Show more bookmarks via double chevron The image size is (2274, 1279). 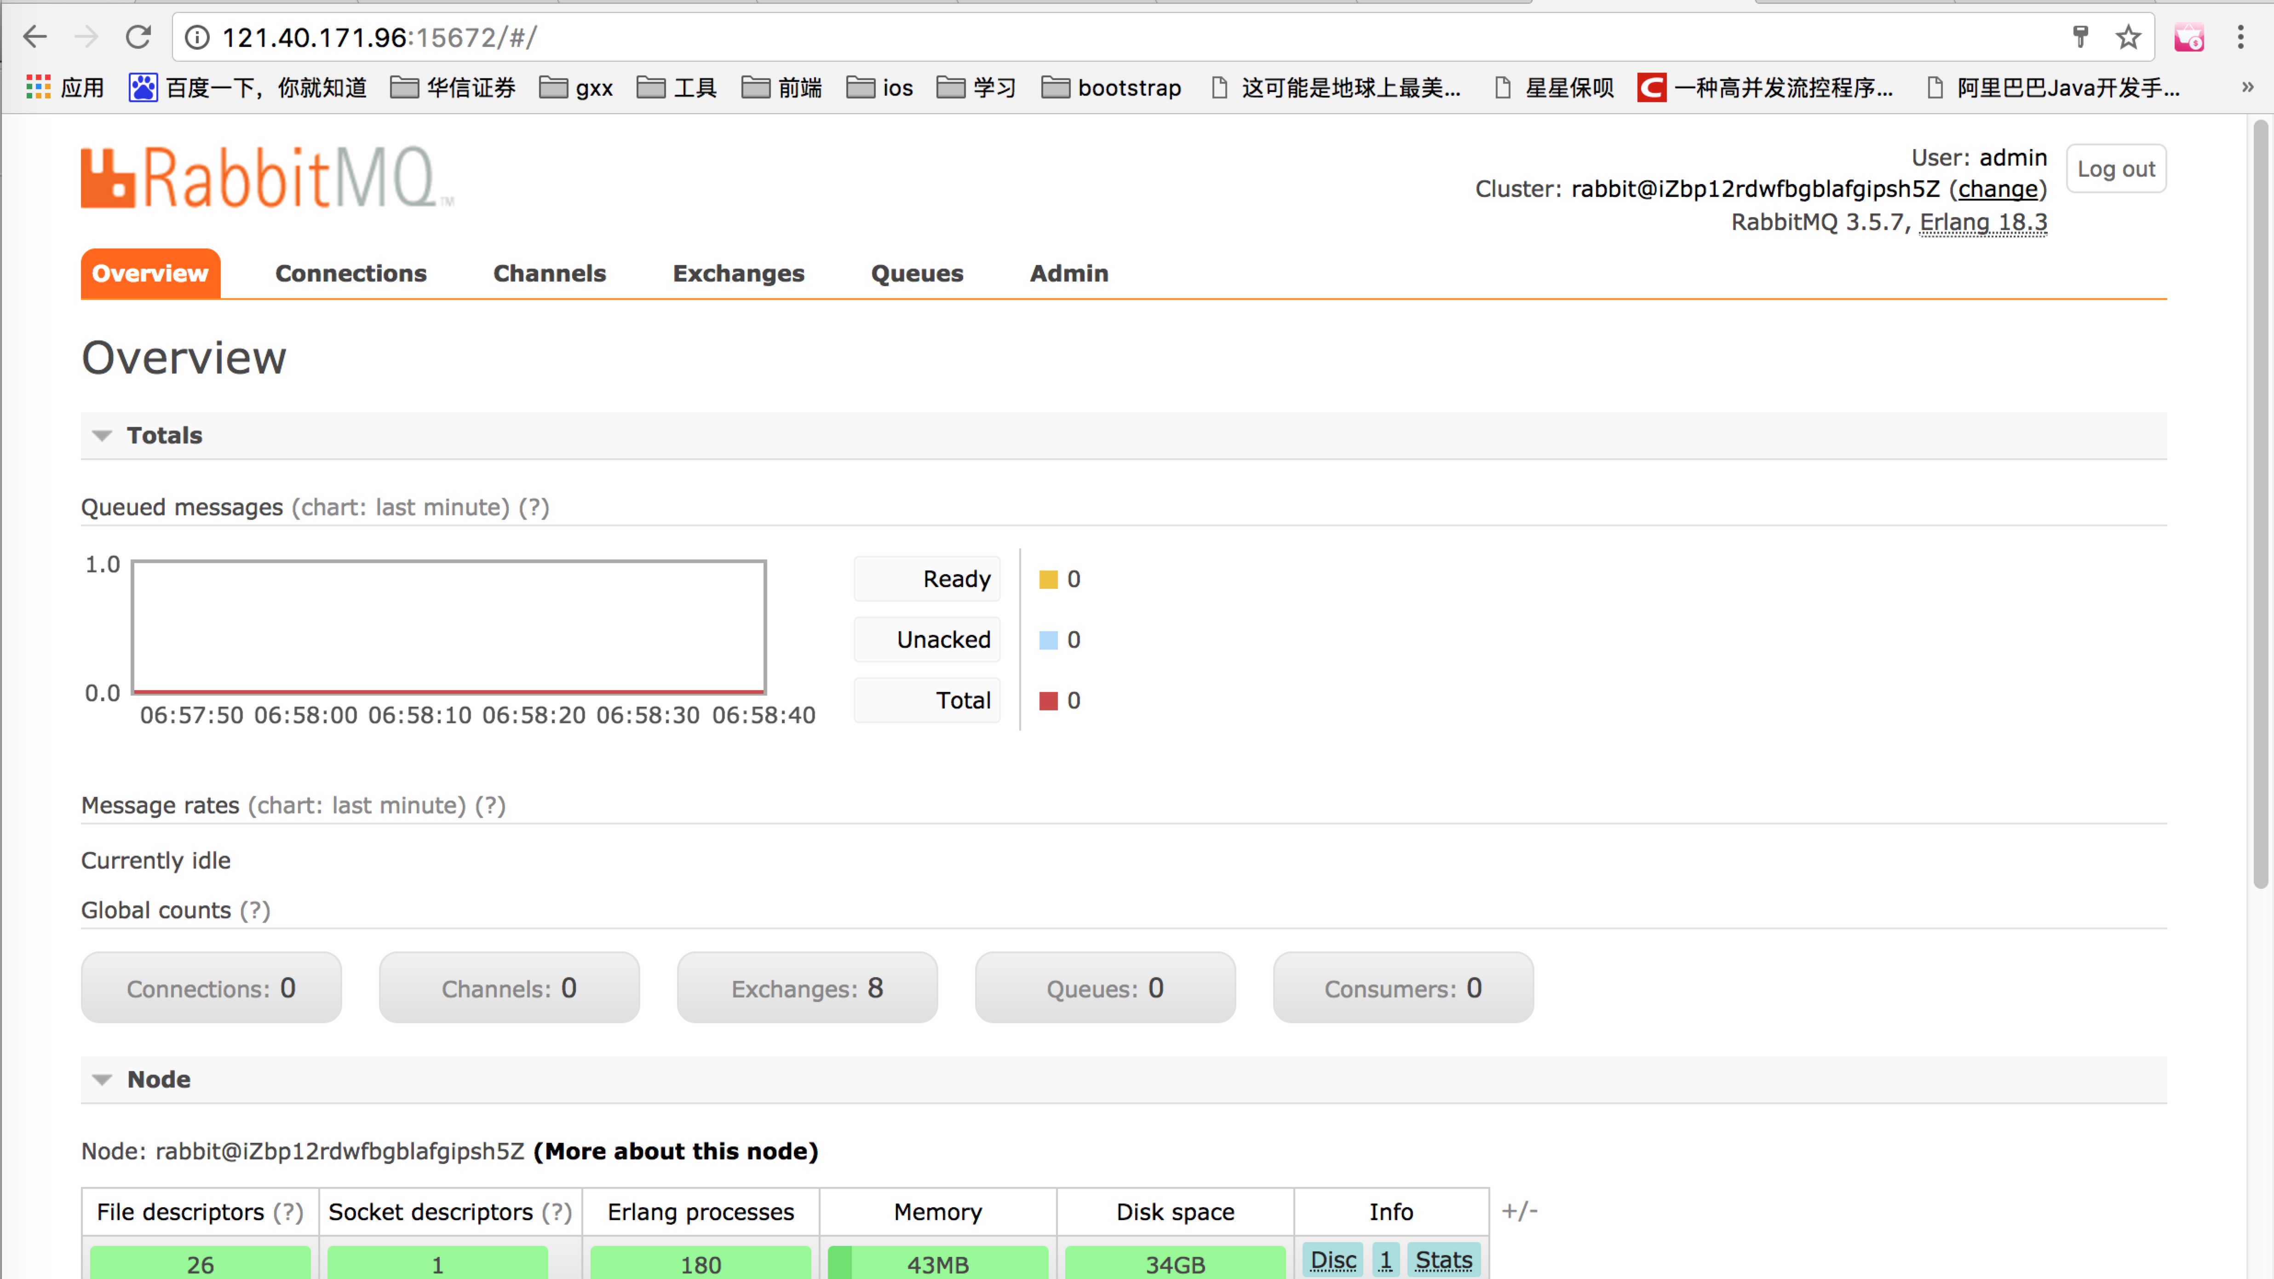2247,87
